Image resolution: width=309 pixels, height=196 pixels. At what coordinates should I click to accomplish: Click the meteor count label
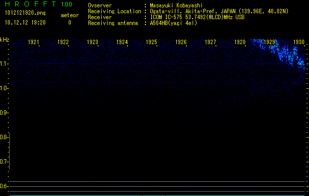(x=70, y=15)
